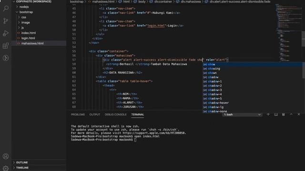
Task: Click 'div.container' breadcrumb segment
Action: (x=163, y=1)
